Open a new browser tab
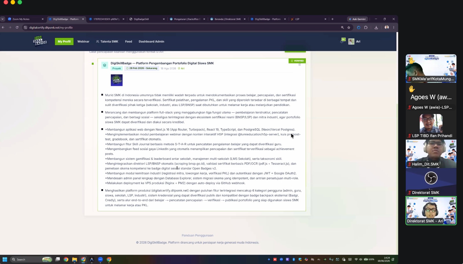 (x=332, y=19)
